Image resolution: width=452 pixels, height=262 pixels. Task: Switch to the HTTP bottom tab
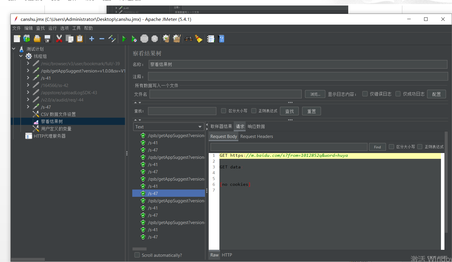227,255
